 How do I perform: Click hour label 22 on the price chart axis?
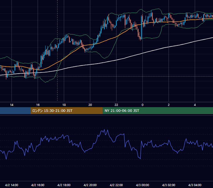point(116,105)
